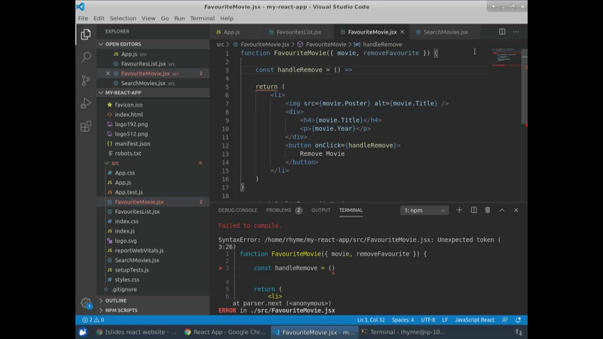Open the terminal selector '1: npm' dropdown
The width and height of the screenshot is (603, 339).
(x=424, y=210)
